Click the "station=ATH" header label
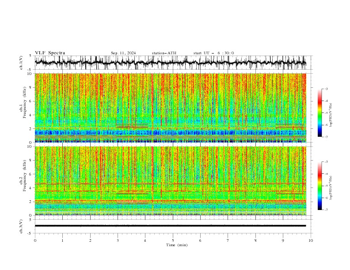 (x=164, y=53)
